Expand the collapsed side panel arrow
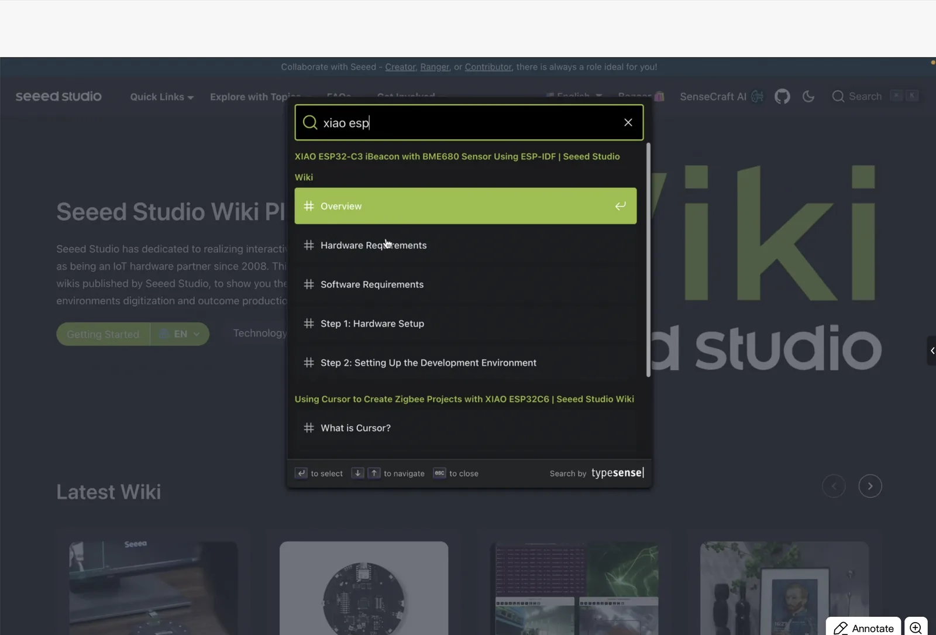The image size is (936, 635). (x=932, y=351)
